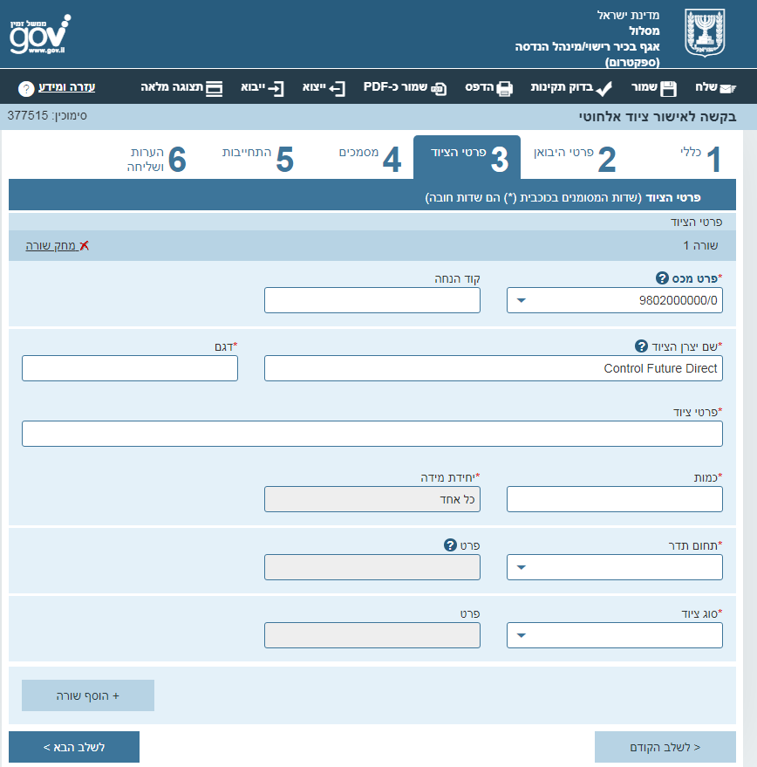Screen dimensions: 757x767
Task: Click the disabled פרט field under תחום תדר
Action: pos(372,567)
